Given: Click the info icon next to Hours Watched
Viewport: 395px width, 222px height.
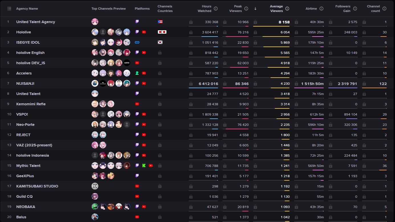Looking at the screenshot, I should [x=216, y=9].
